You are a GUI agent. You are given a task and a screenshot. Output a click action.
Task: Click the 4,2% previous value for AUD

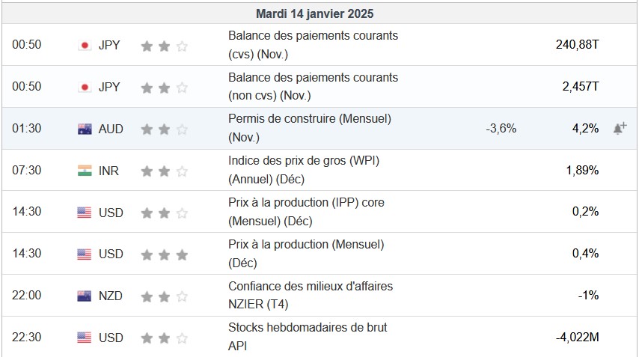click(585, 129)
